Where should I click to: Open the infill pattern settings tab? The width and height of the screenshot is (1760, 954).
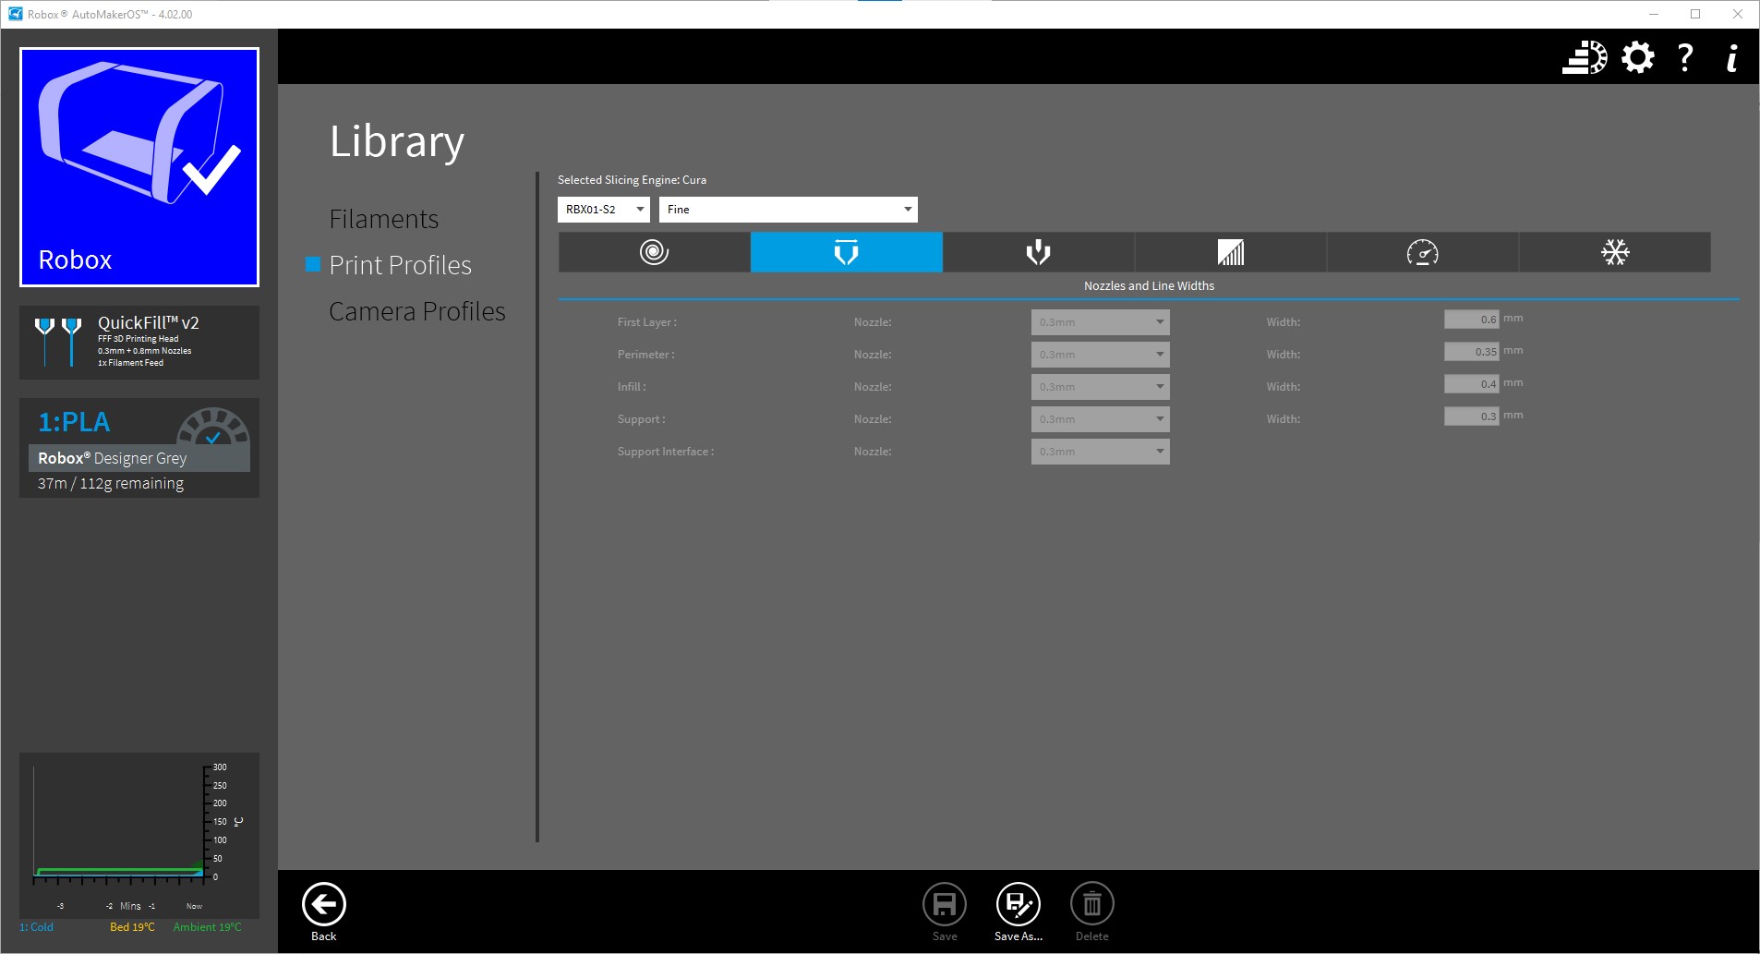click(x=1230, y=252)
